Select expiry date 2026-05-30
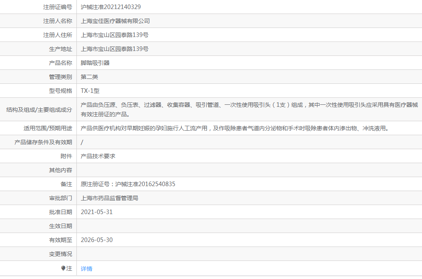This screenshot has height=279, width=422. [x=97, y=240]
